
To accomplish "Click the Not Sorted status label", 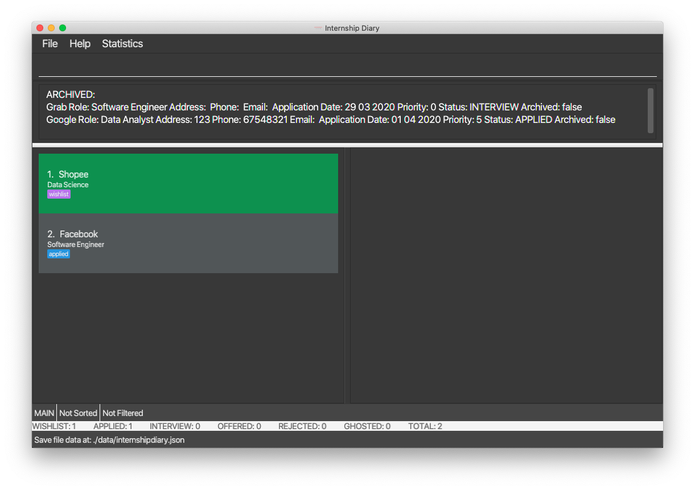I will [79, 413].
